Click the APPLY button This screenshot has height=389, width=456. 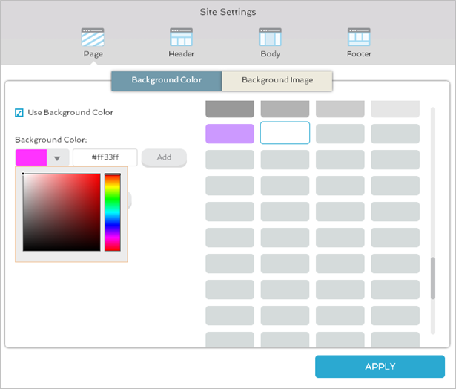coord(380,366)
